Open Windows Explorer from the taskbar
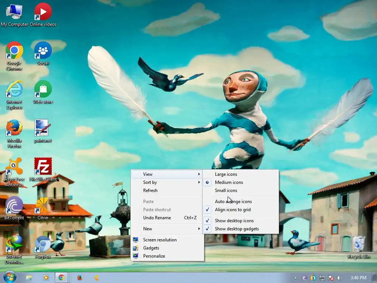Viewport: 377px width, 283px height. click(x=29, y=278)
